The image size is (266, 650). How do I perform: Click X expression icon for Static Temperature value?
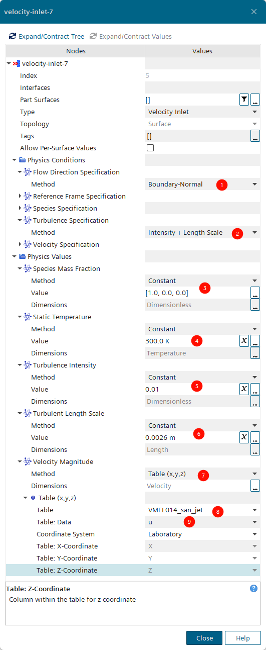pos(244,341)
